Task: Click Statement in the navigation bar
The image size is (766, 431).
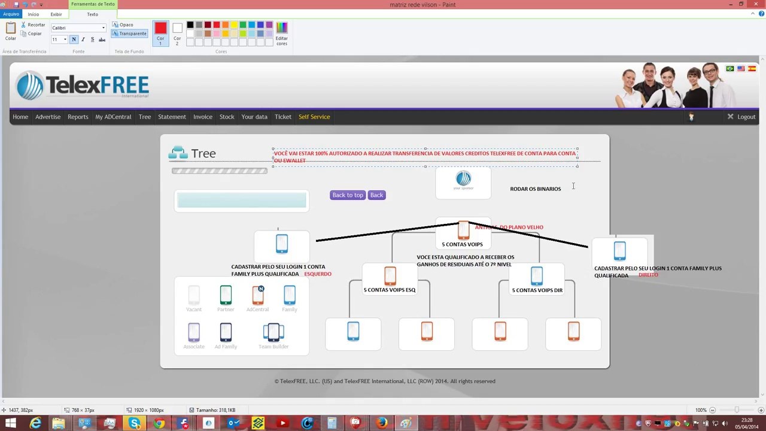Action: tap(172, 117)
